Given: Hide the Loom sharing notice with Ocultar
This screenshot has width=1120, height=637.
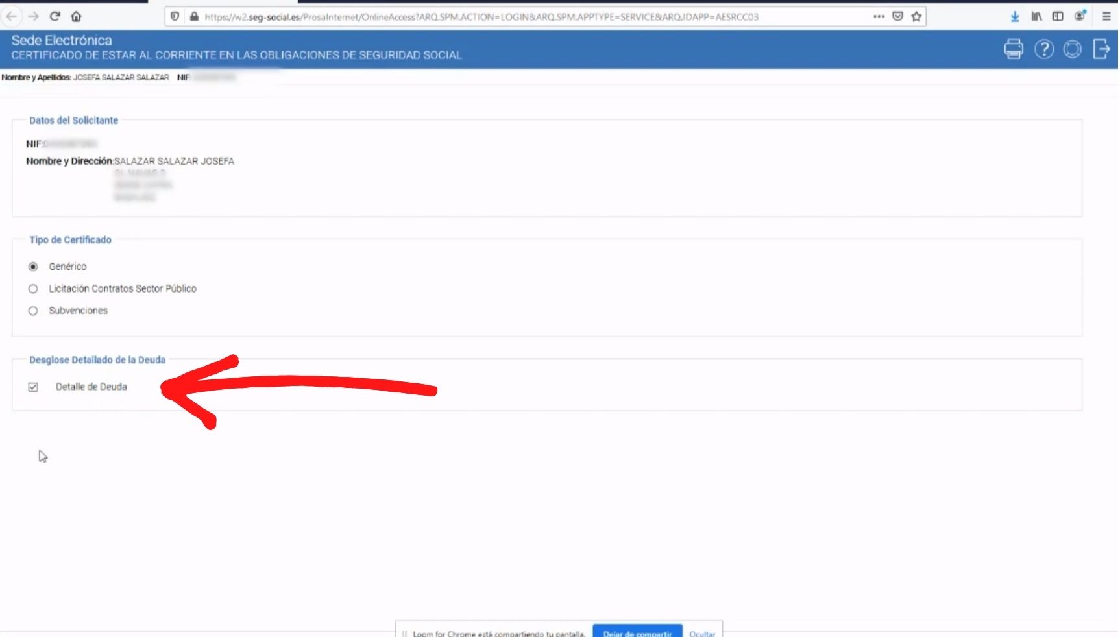Looking at the screenshot, I should 702,634.
